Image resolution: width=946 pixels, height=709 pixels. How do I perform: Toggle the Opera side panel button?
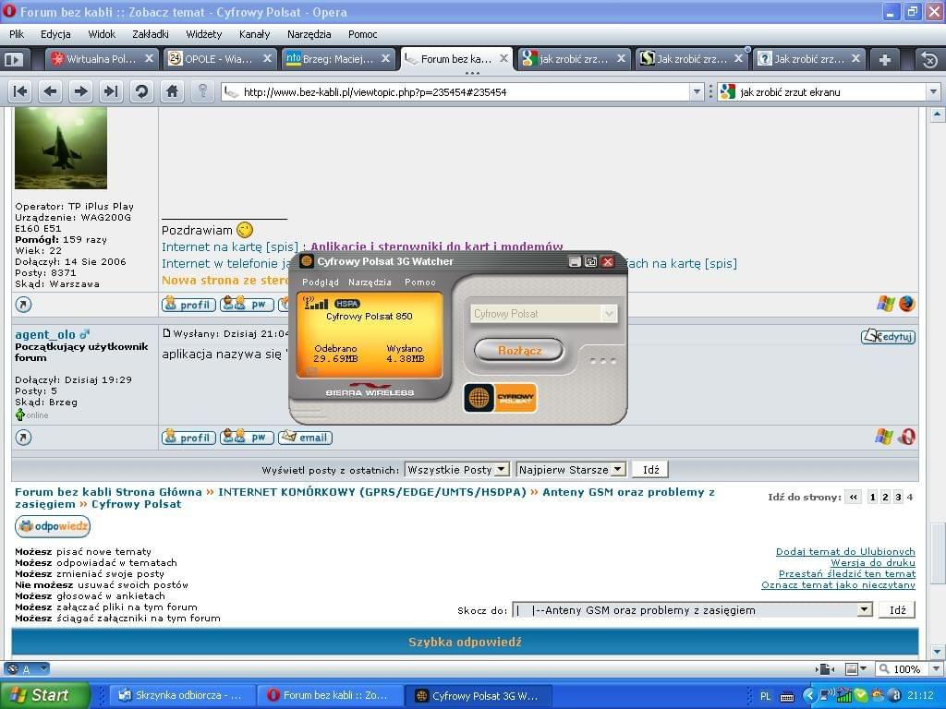pos(14,60)
